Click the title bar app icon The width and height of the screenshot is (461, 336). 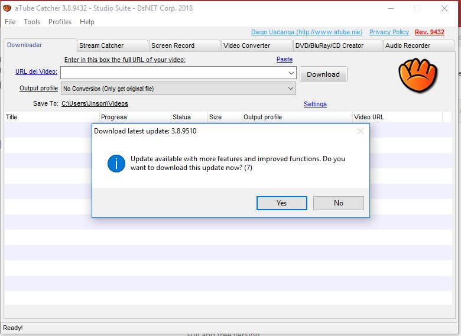click(x=7, y=8)
